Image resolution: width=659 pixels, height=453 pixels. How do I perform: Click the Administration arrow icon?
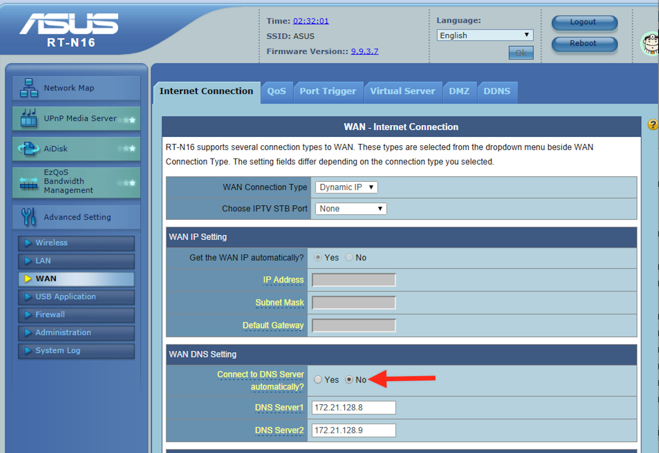28,332
